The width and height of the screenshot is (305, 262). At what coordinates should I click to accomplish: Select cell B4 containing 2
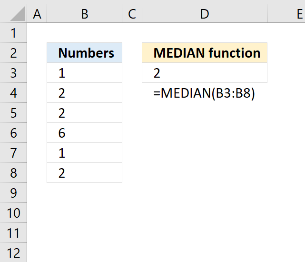84,93
